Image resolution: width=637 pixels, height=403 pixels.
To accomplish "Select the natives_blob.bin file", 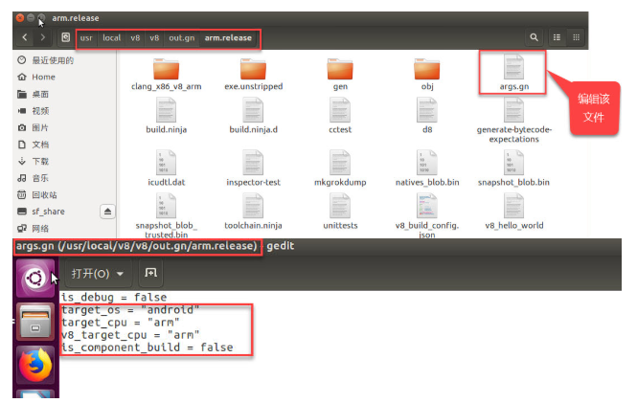I will click(x=427, y=168).
